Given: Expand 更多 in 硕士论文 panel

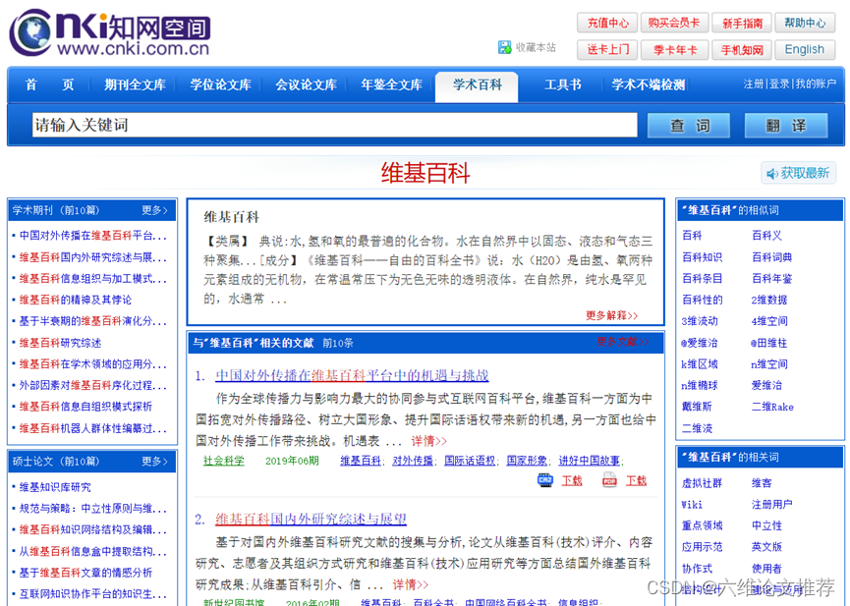Looking at the screenshot, I should (x=155, y=462).
